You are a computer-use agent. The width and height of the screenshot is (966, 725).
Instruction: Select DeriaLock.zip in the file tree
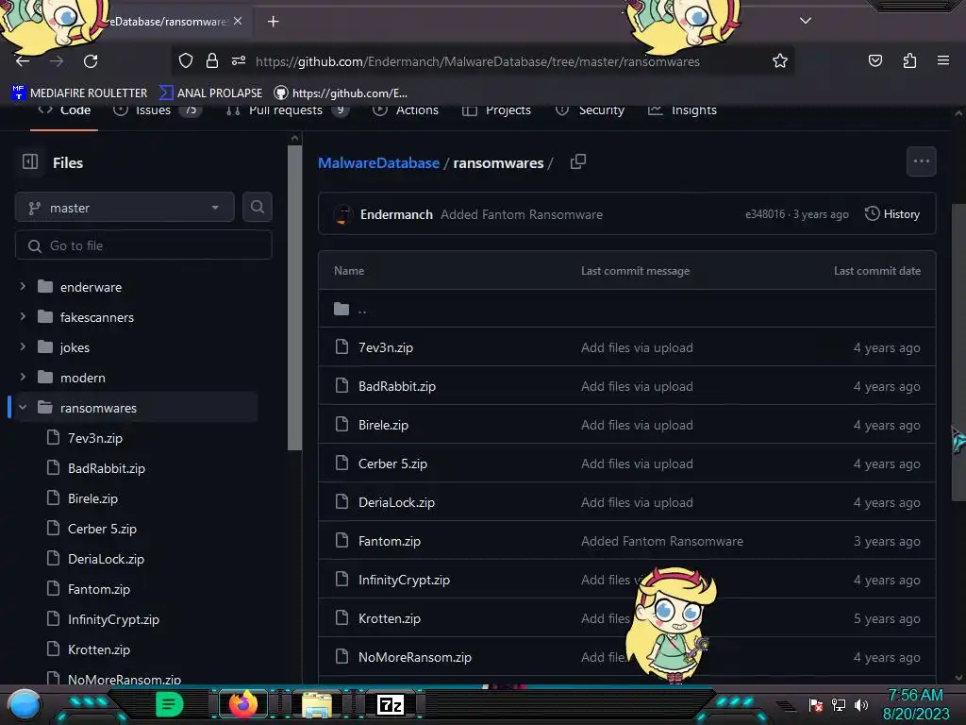[106, 559]
